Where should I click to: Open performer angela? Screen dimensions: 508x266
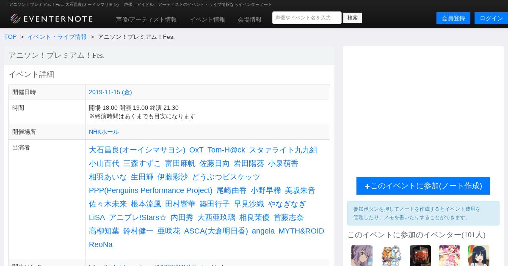[263, 231]
